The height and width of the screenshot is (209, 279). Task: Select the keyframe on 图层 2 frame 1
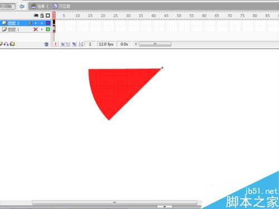coord(54,23)
